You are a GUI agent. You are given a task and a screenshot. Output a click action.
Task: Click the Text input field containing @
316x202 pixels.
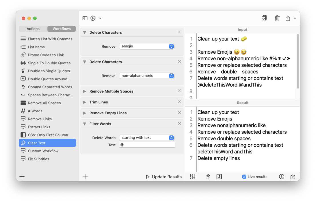point(147,145)
